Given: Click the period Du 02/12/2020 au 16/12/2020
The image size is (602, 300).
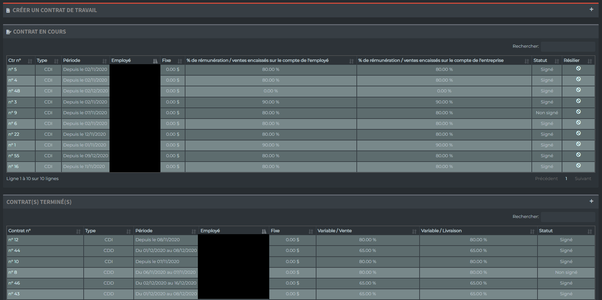Looking at the screenshot, I should (x=166, y=283).
